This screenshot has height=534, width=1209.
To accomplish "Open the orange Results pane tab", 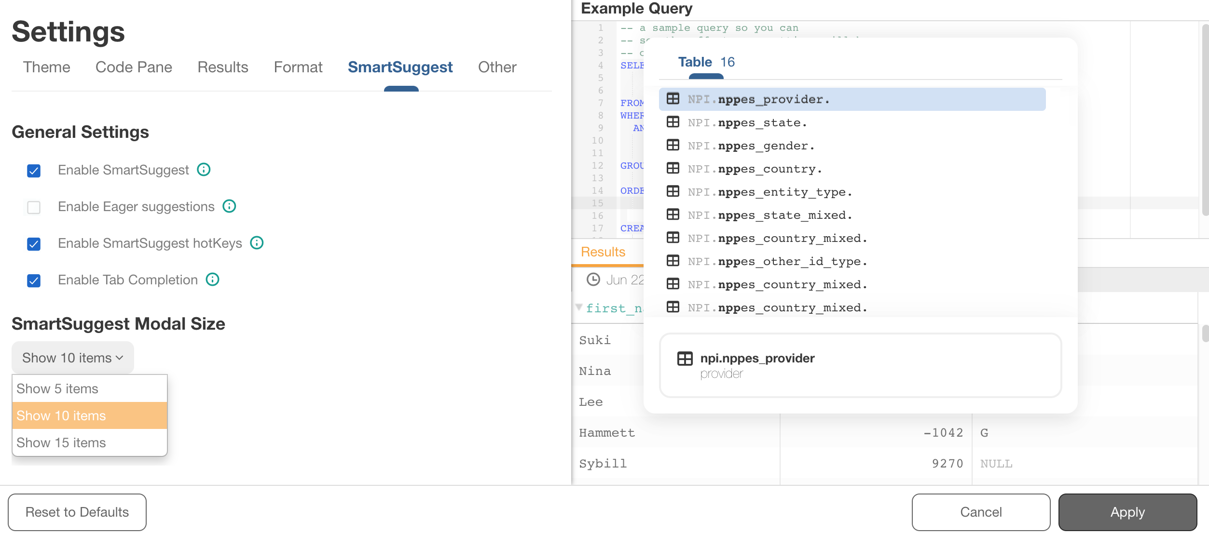I will (x=603, y=252).
